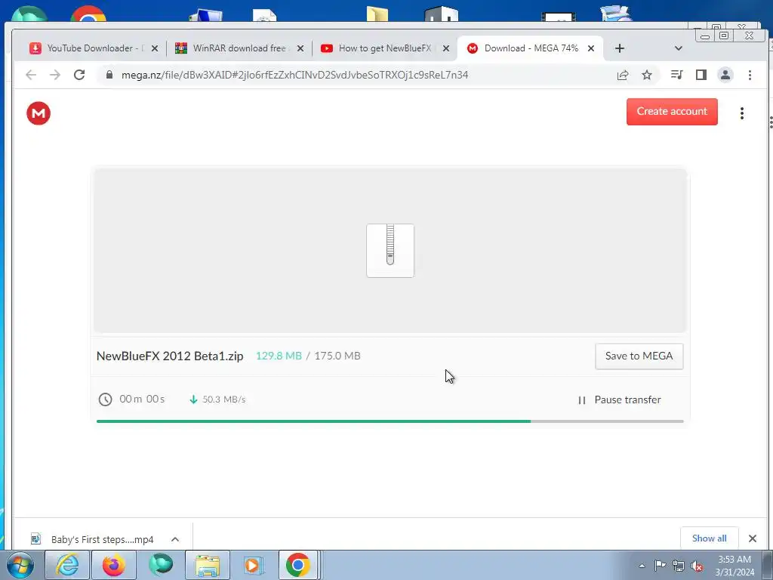Close the downloads bar

(x=753, y=538)
